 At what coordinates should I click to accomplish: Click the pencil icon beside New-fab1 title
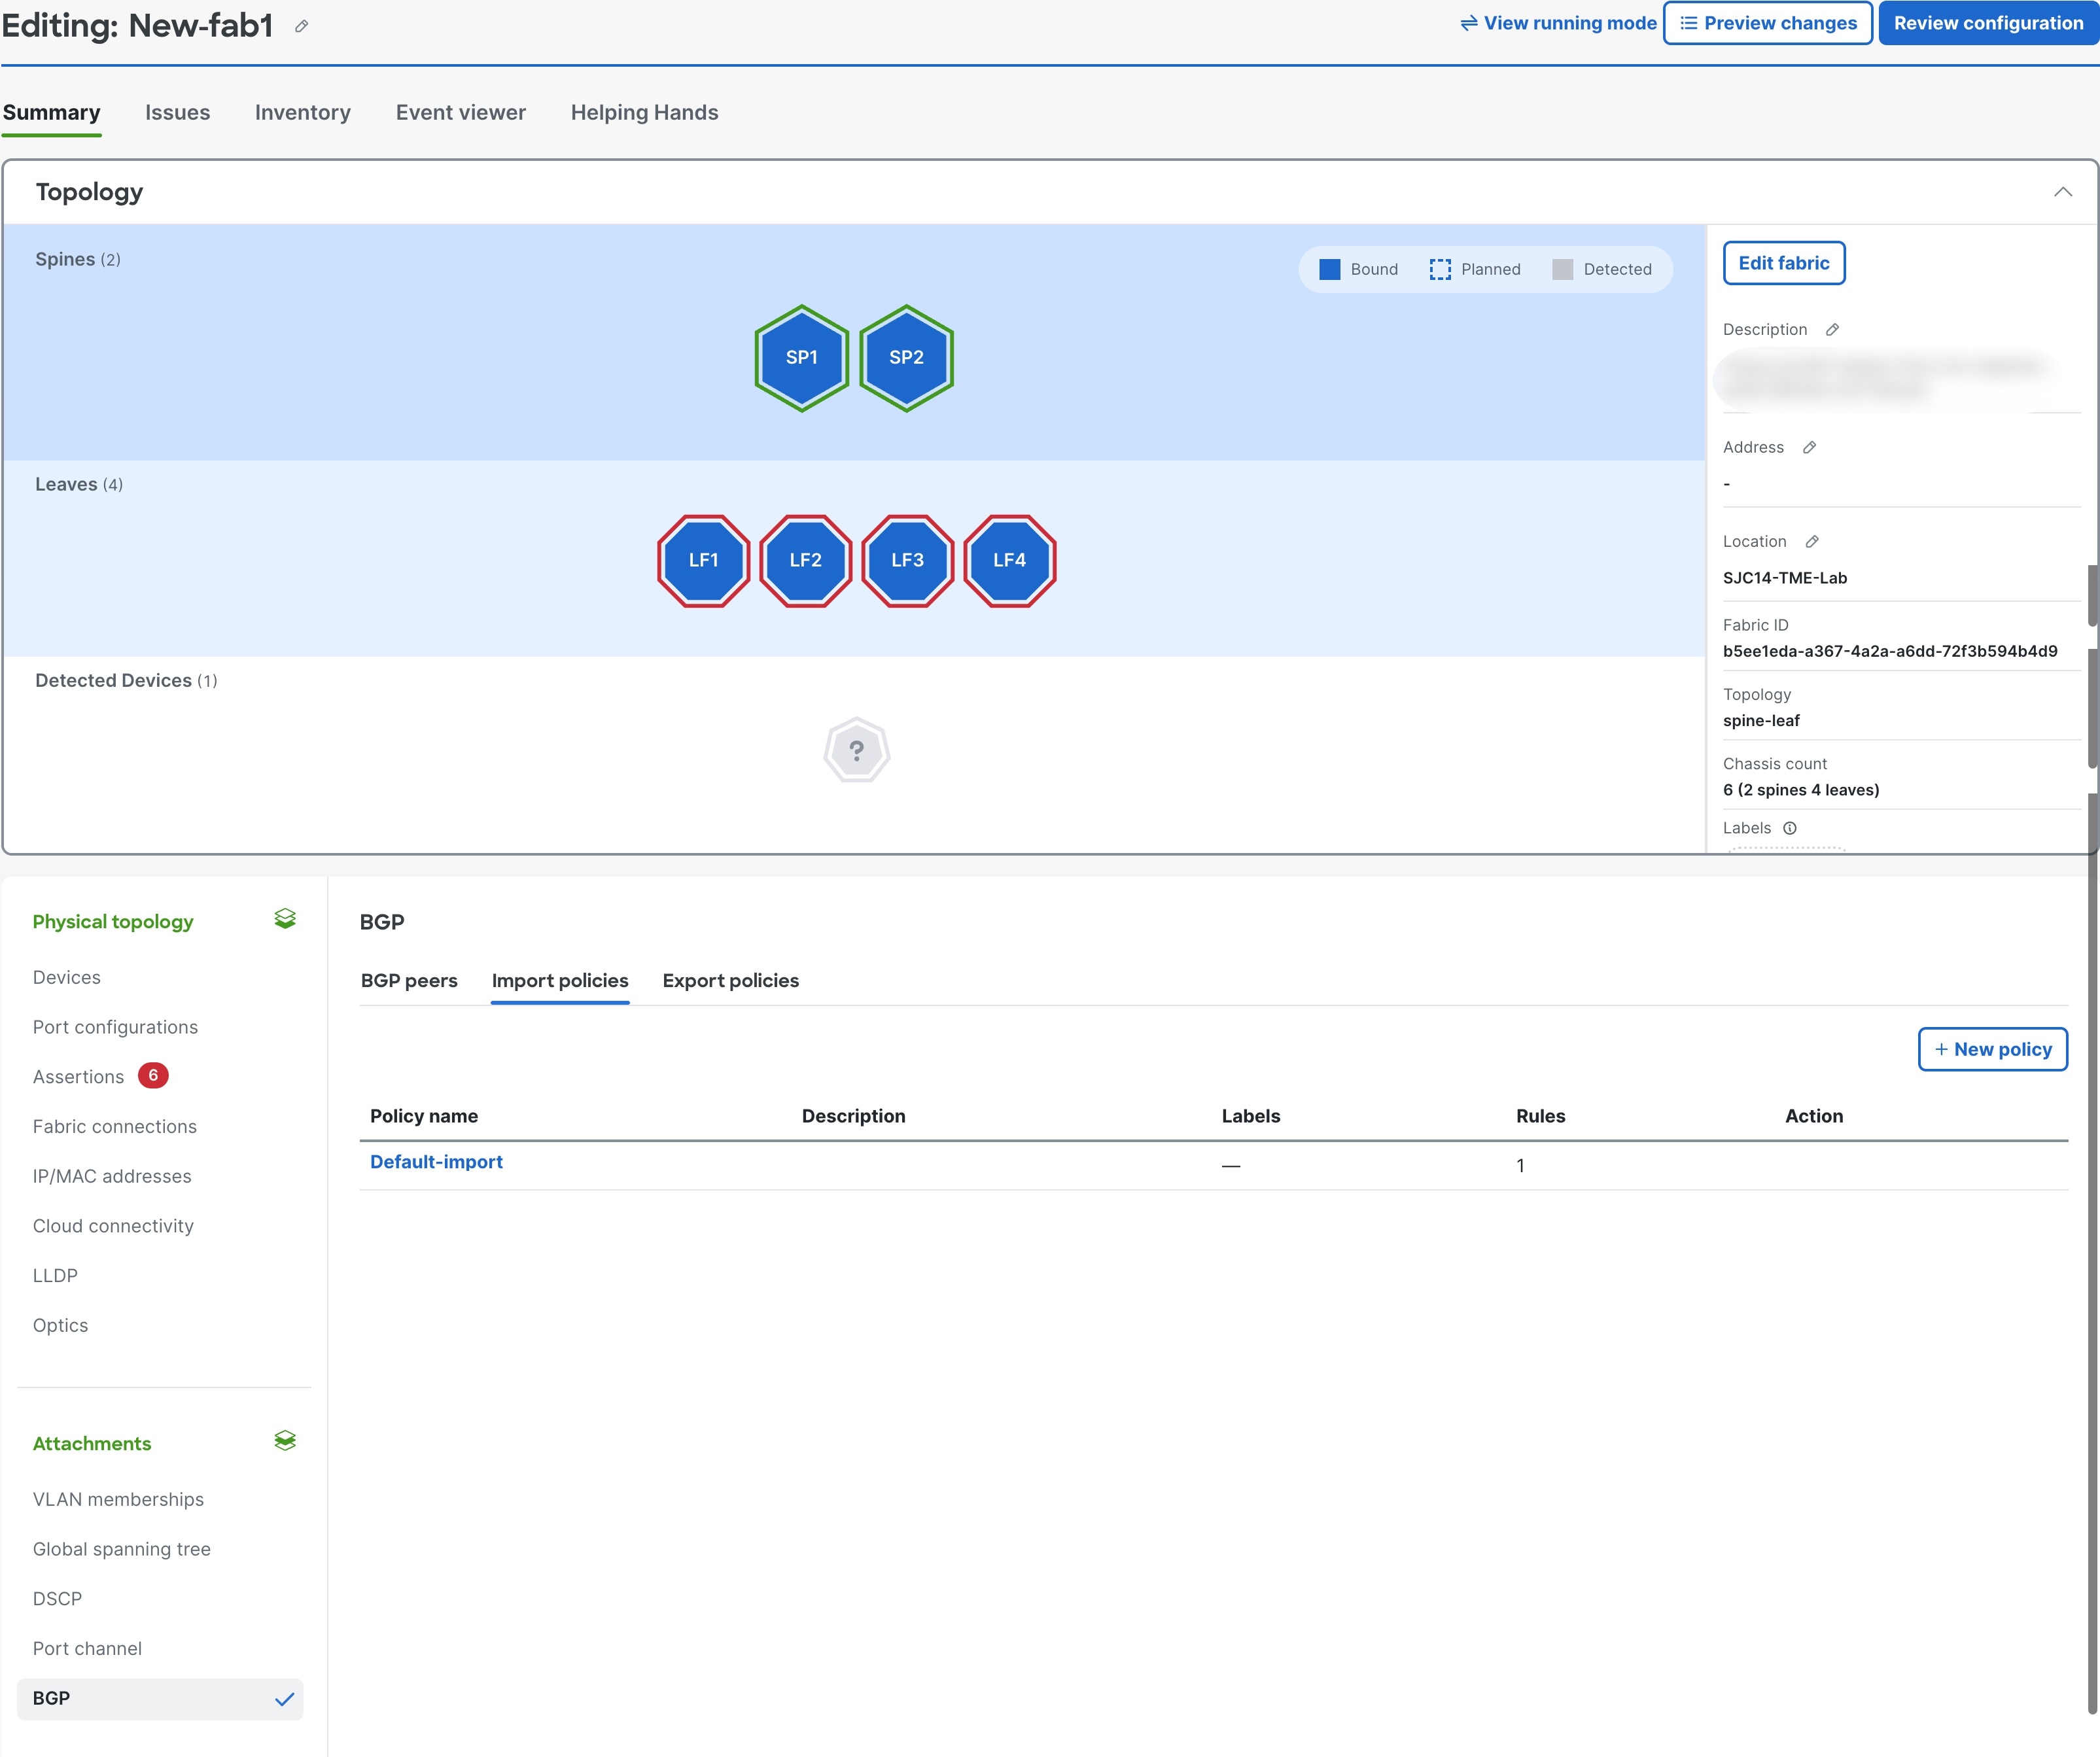302,26
